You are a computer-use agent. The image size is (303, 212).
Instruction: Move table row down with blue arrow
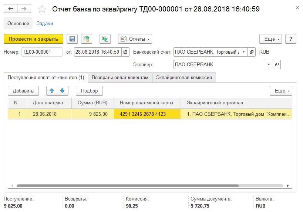tap(63, 91)
